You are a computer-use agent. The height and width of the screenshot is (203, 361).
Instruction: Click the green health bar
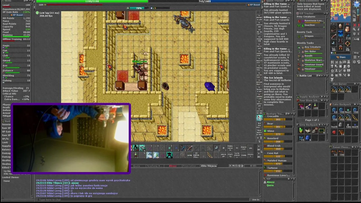coord(92,1)
